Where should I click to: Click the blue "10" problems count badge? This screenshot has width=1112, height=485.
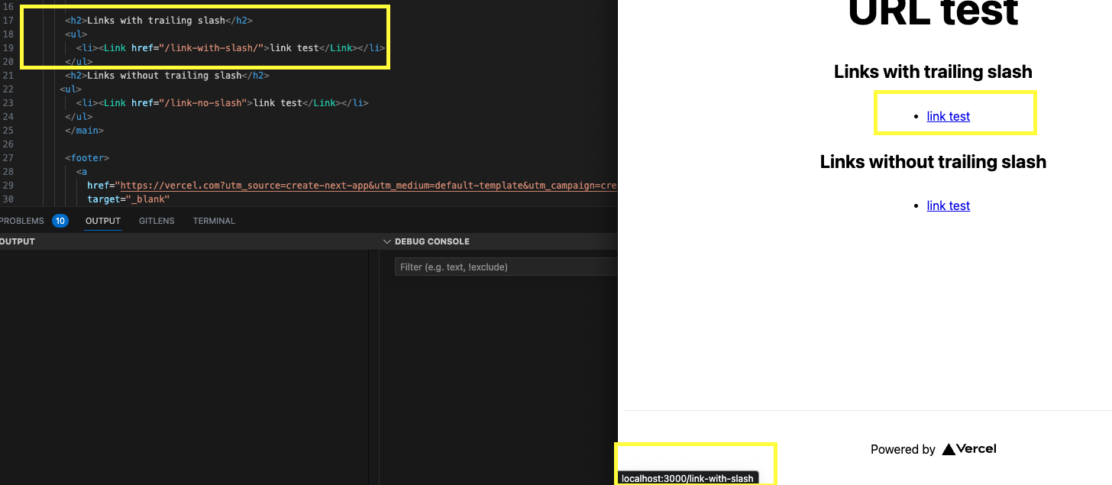tap(60, 220)
